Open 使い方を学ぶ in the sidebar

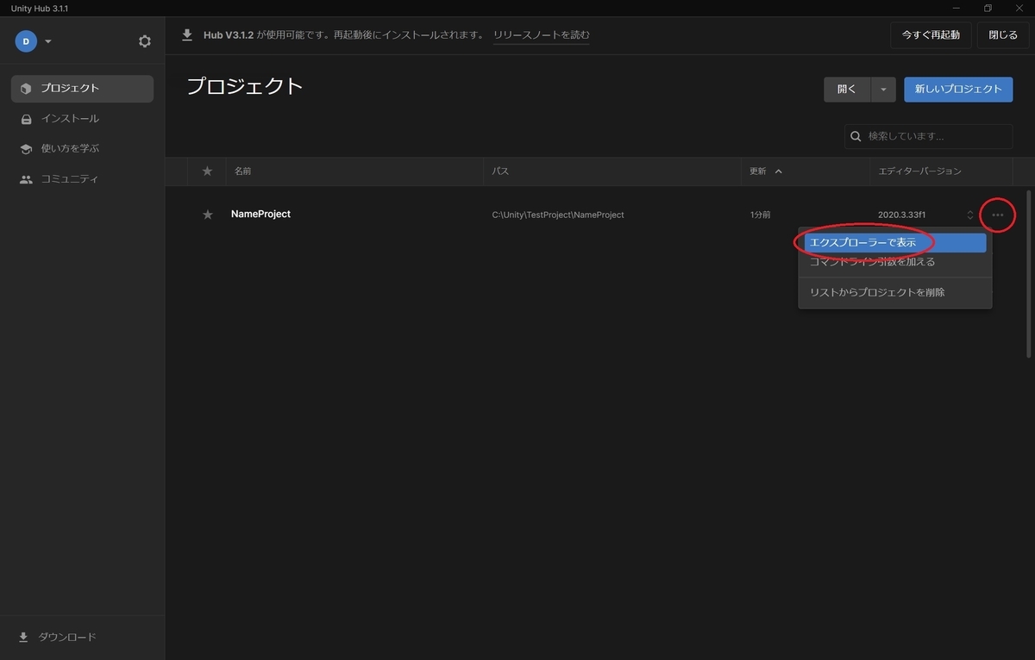coord(82,149)
